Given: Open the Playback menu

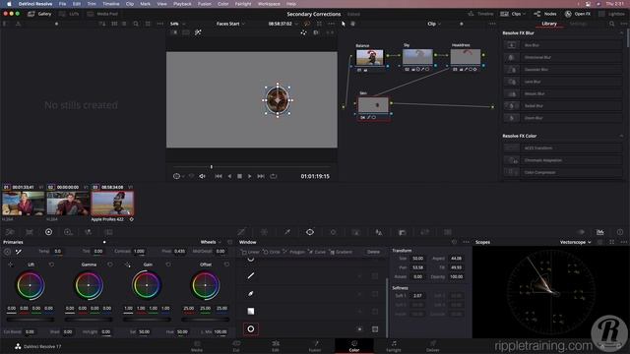Looking at the screenshot, I should [182, 4].
